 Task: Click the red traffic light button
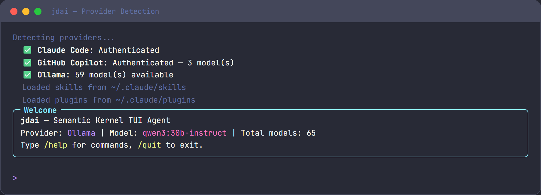[x=14, y=11]
